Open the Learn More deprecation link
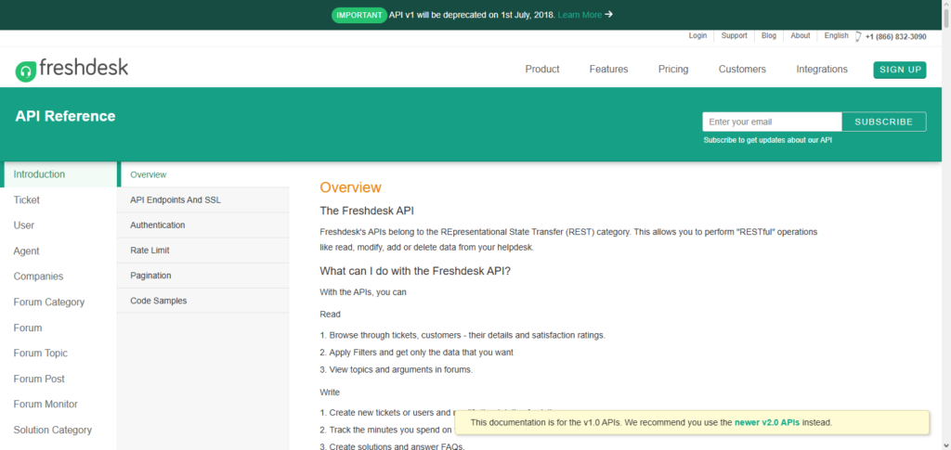Viewport: 951px width, 450px height. coord(580,15)
